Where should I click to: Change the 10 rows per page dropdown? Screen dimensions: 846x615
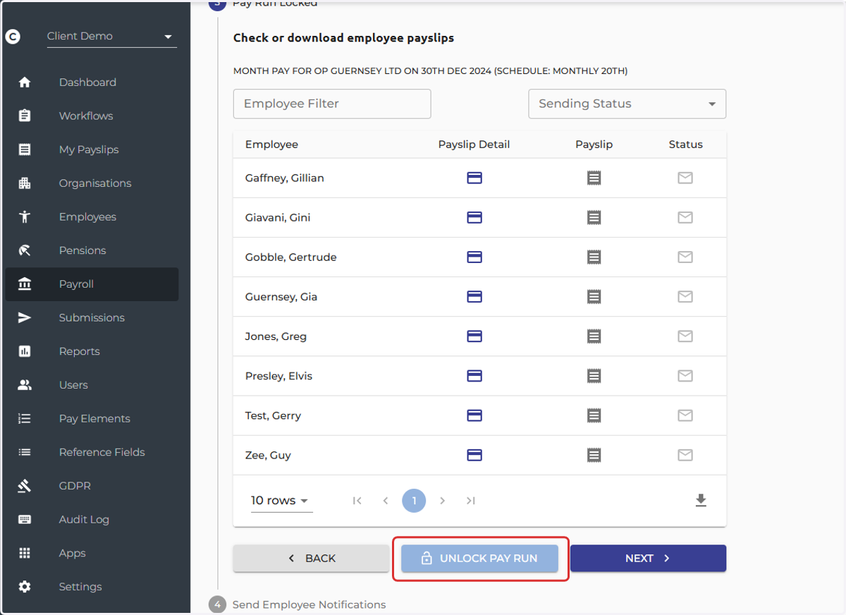click(281, 500)
